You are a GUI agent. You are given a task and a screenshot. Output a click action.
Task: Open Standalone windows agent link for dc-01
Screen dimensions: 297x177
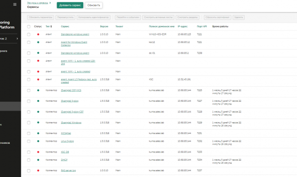point(75,53)
